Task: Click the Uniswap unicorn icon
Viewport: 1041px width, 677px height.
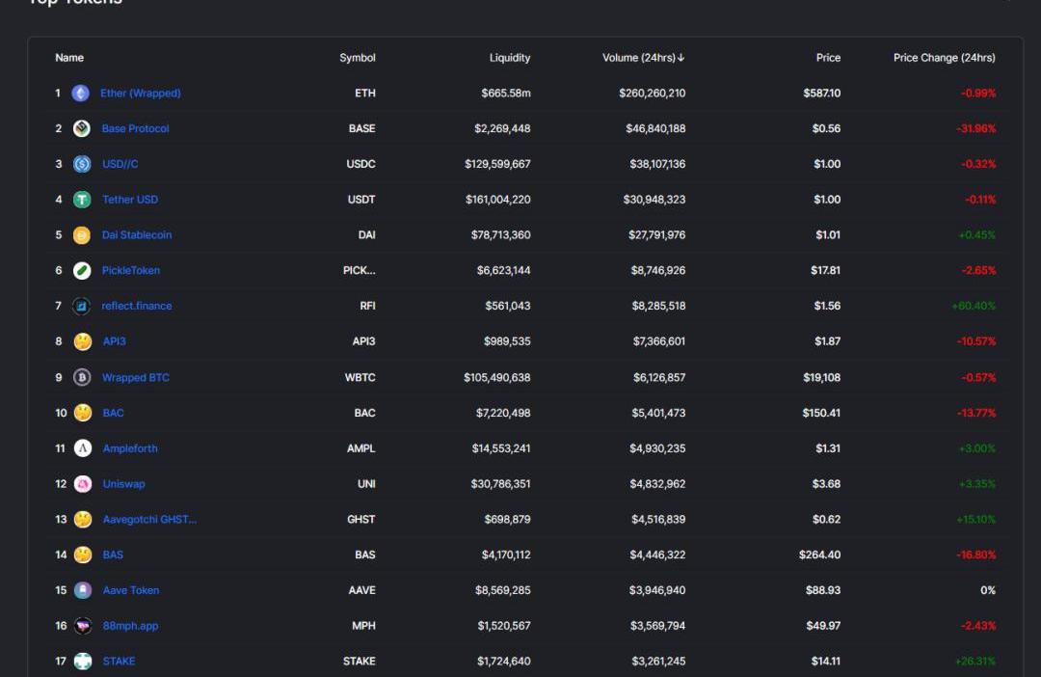Action: 83,484
